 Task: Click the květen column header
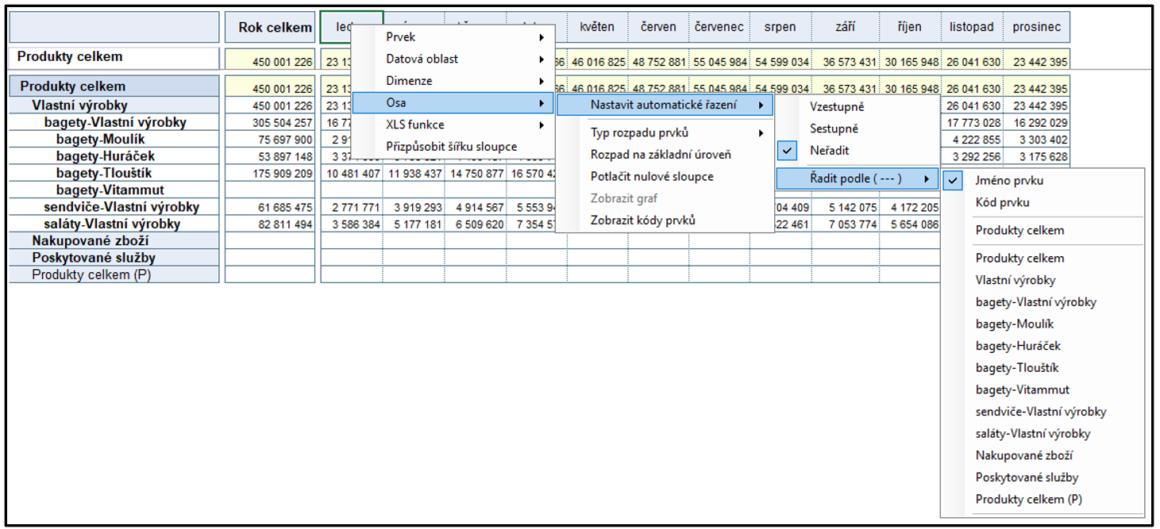pyautogui.click(x=597, y=27)
